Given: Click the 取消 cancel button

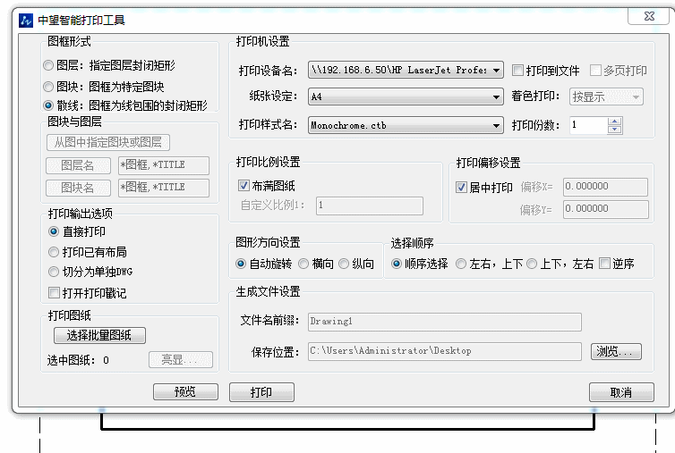Looking at the screenshot, I should (621, 392).
